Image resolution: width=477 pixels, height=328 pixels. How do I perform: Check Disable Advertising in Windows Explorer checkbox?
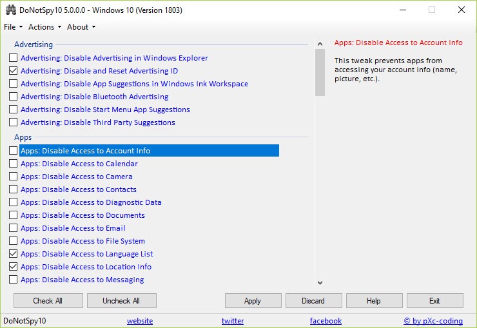tap(13, 58)
